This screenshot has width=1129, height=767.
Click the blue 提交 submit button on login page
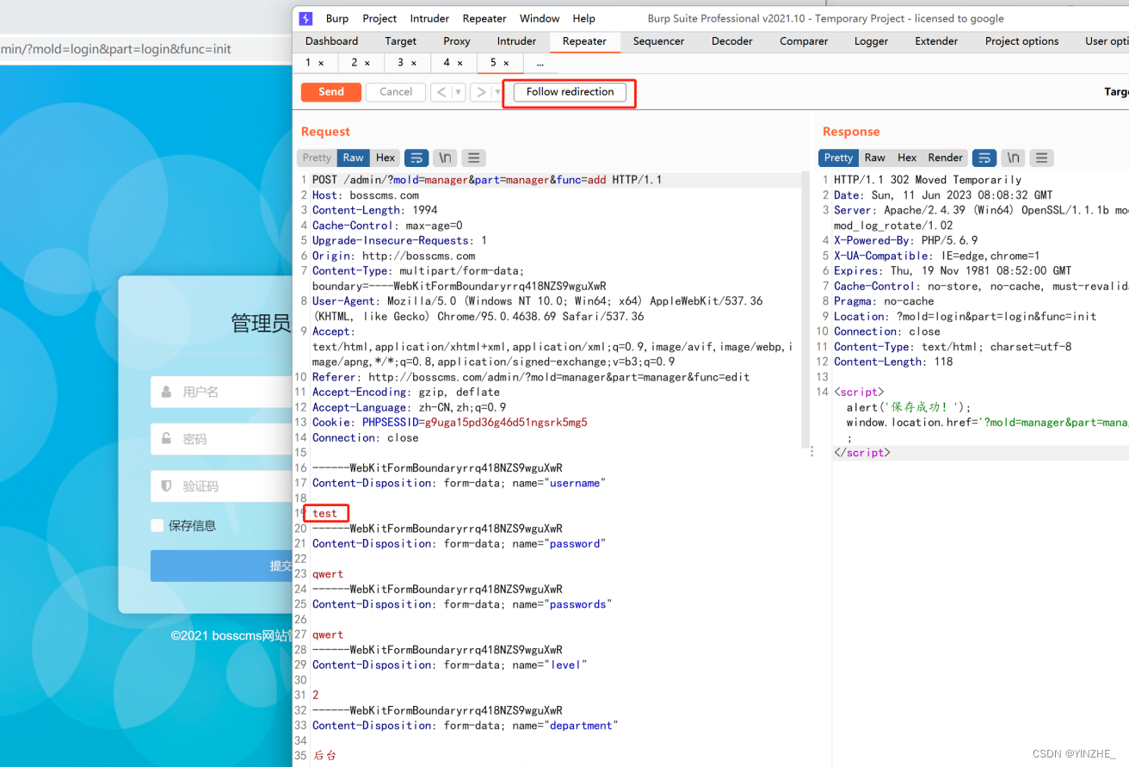coord(221,566)
